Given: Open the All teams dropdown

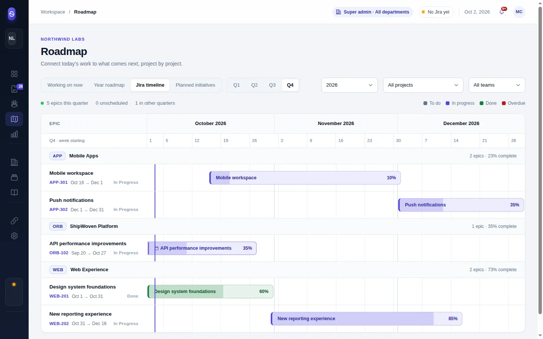Looking at the screenshot, I should (497, 85).
